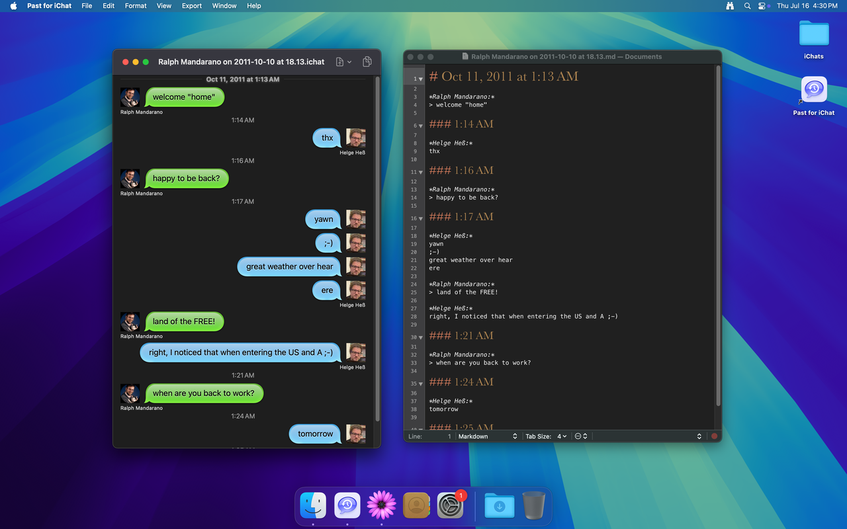Open the File menu
This screenshot has height=529, width=847.
87,6
